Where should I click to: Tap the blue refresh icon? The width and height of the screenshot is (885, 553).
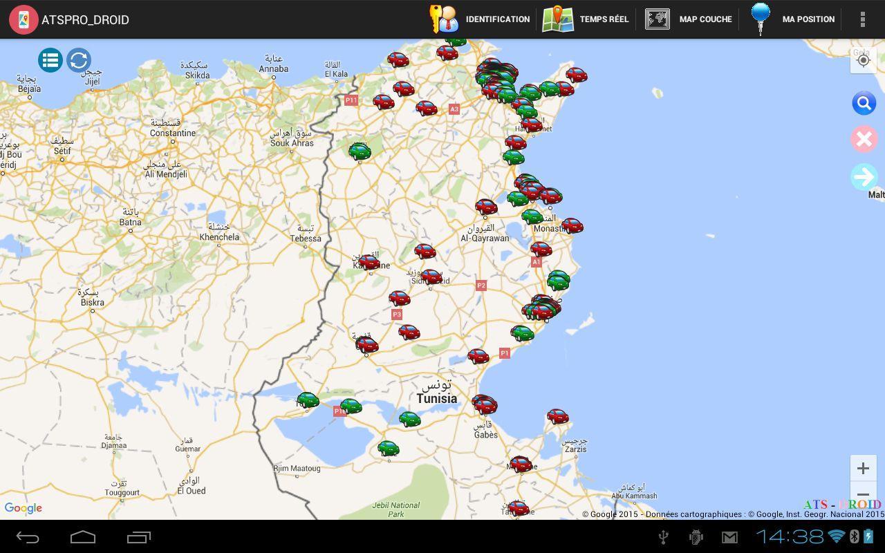click(x=79, y=60)
